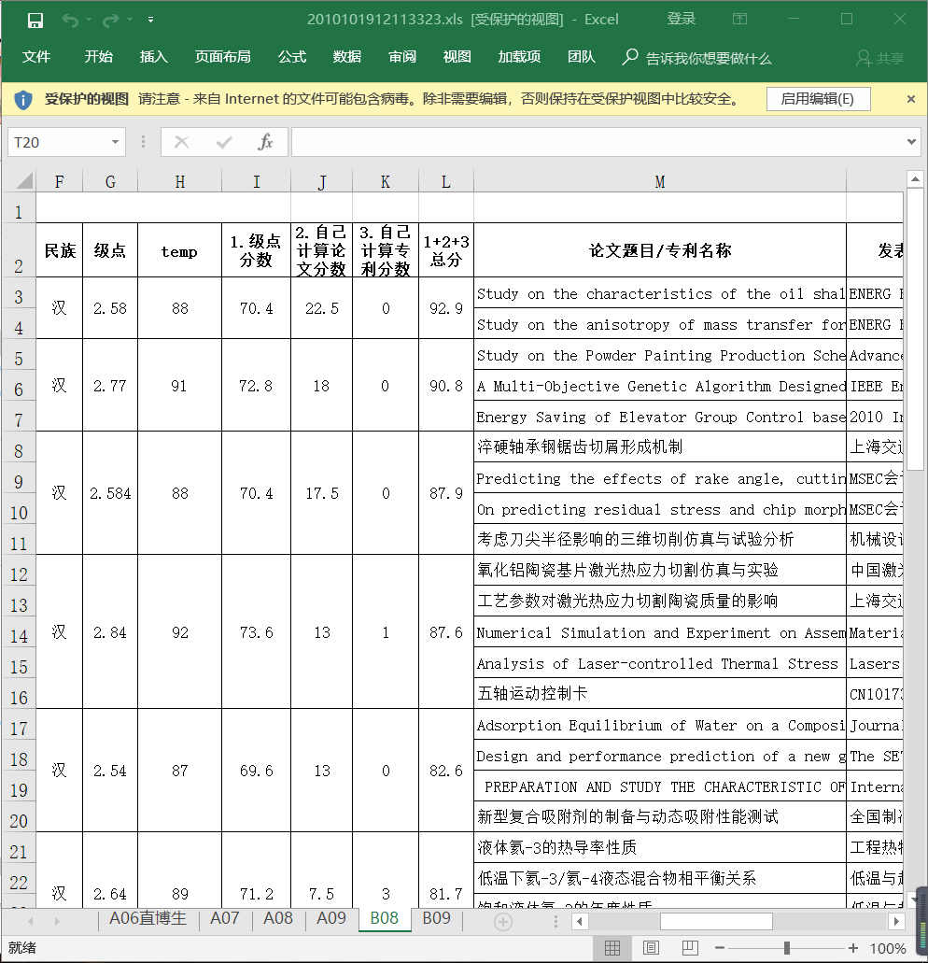Click 启用编辑(E) button
928x963 pixels.
[818, 100]
